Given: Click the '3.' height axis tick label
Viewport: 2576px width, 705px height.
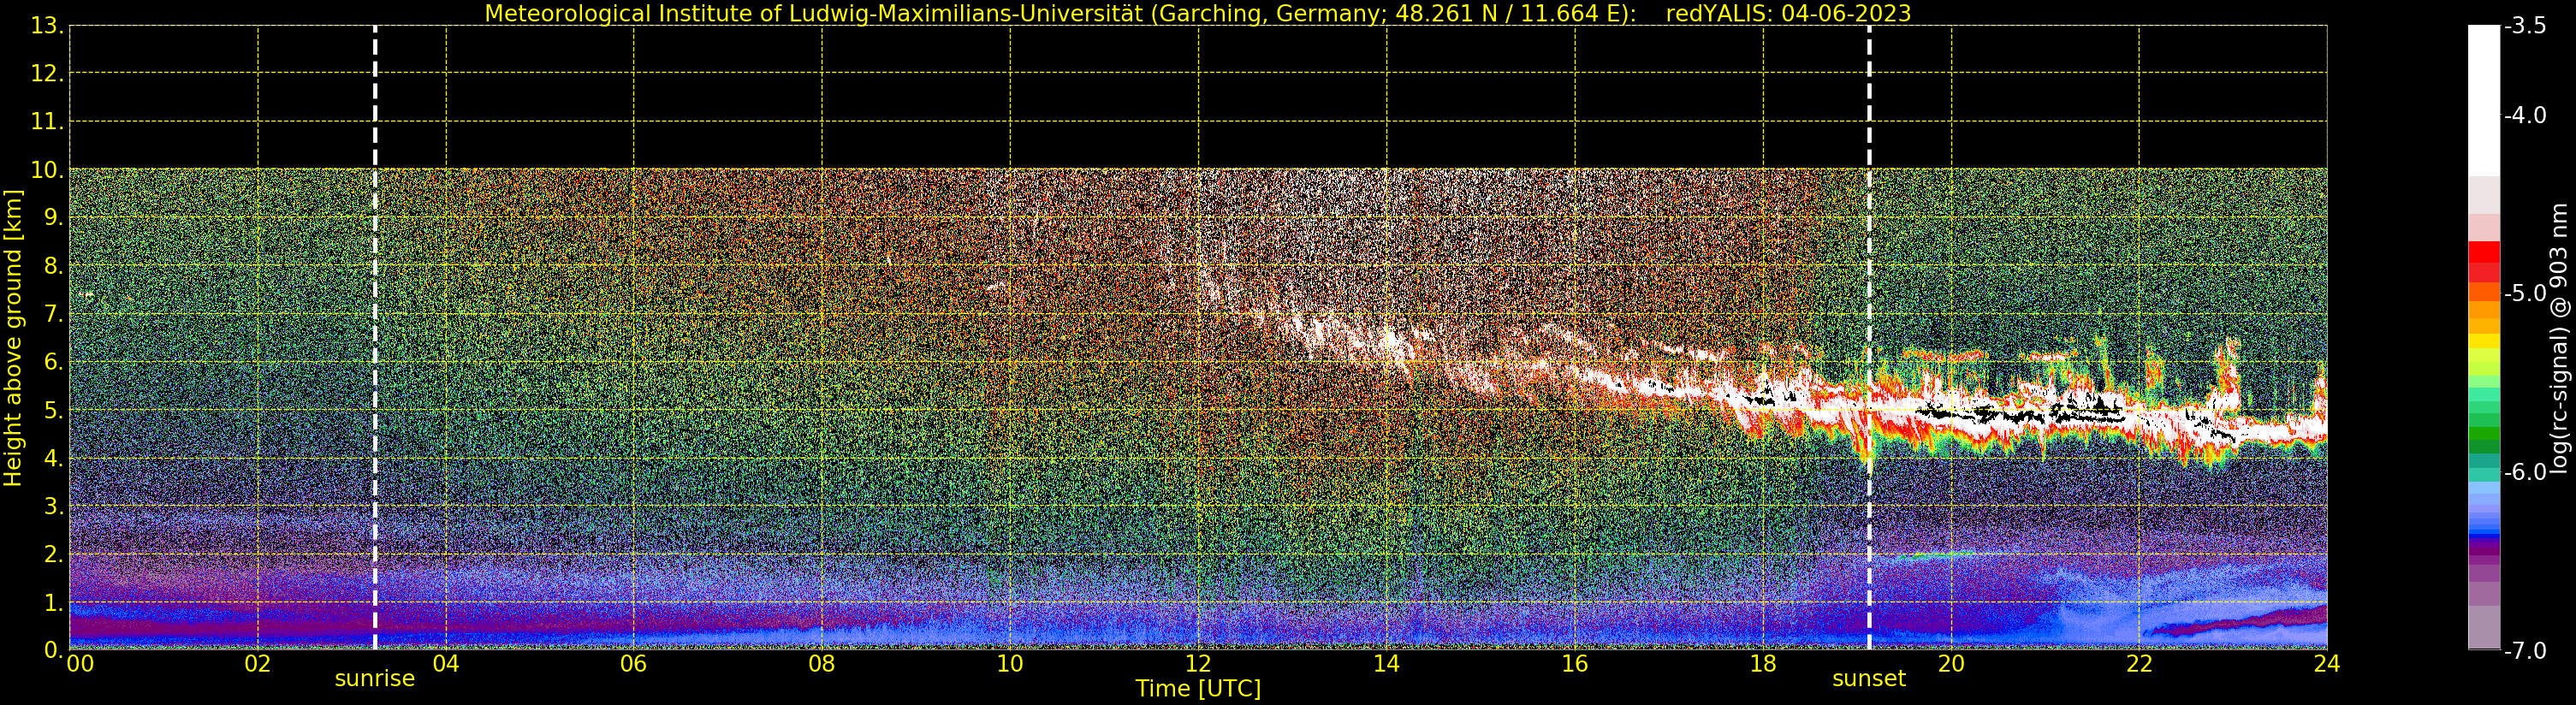Looking at the screenshot, I should coord(54,506).
